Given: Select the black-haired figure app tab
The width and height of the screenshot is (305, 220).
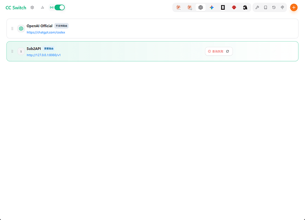Looking at the screenshot, I should click(245, 8).
